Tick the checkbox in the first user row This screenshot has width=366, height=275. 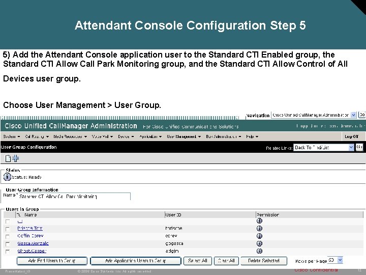click(x=8, y=221)
